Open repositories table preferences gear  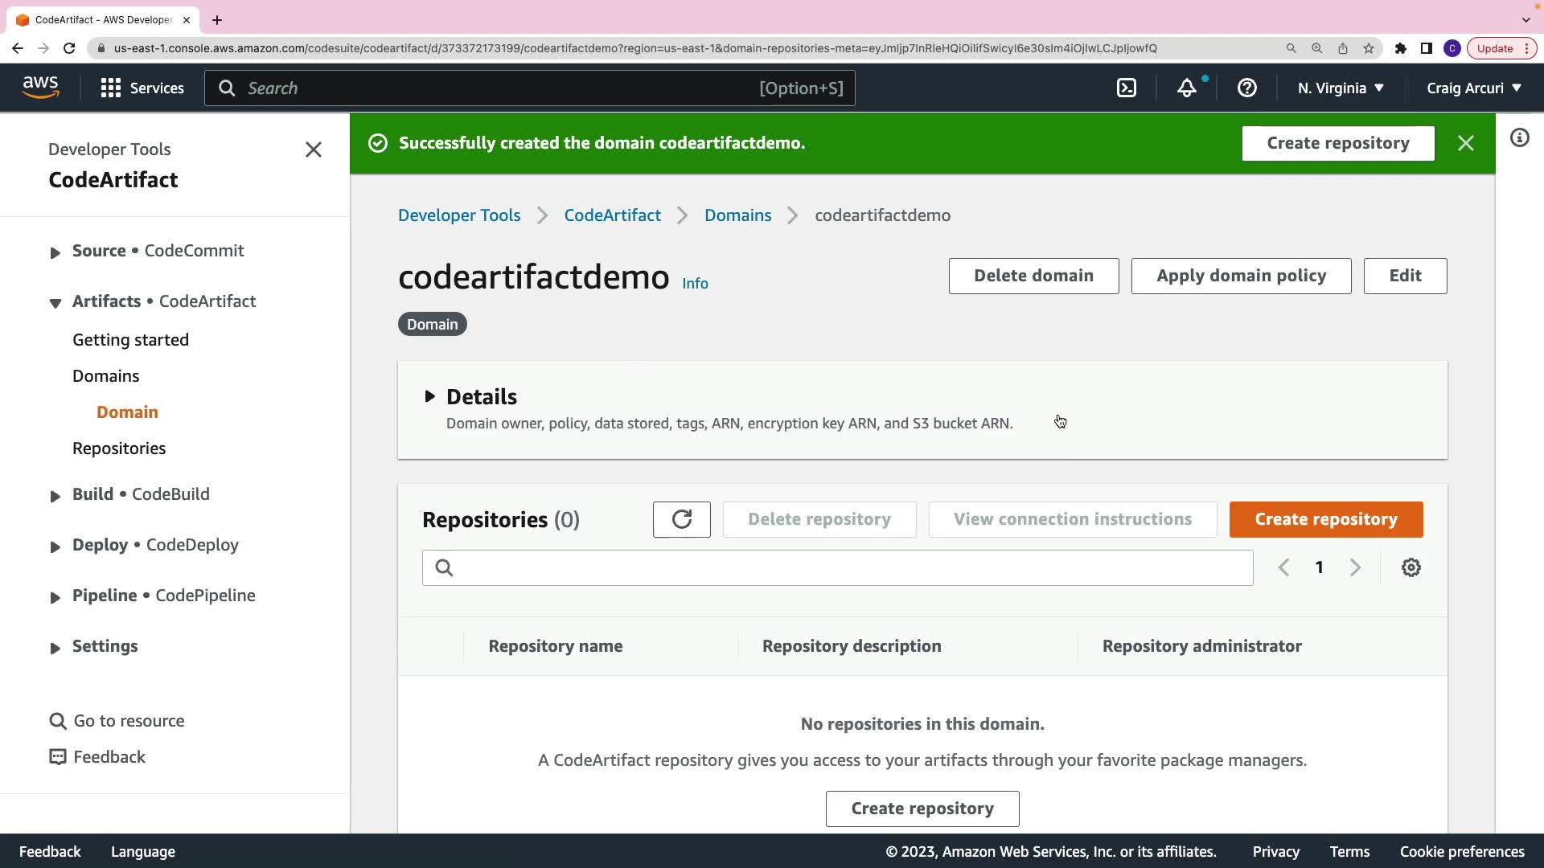tap(1411, 567)
